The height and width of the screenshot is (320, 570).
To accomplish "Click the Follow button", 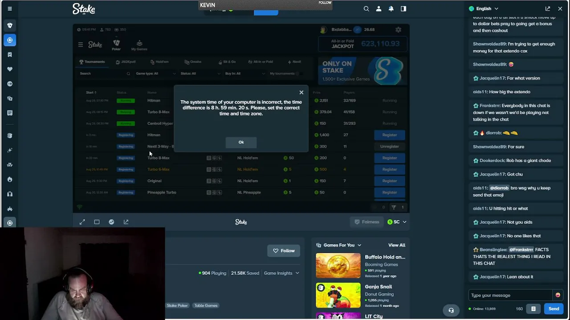I will pos(284,251).
